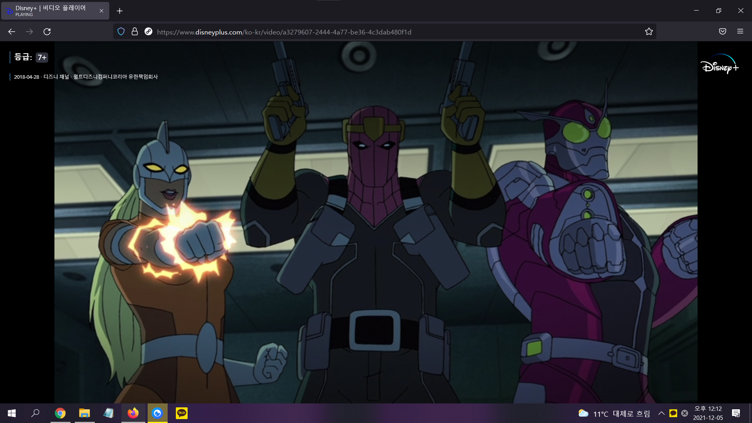Open site permissions icon in address bar
752x423 pixels.
tap(148, 32)
